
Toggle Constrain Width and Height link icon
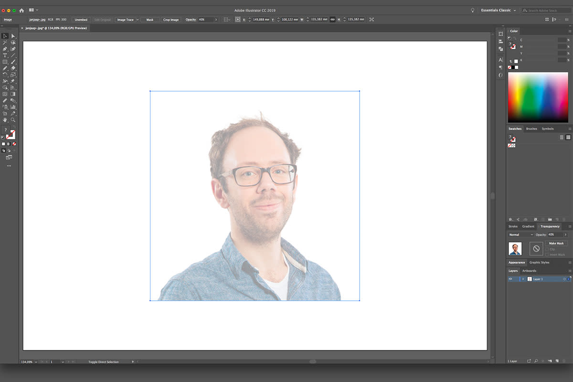[332, 20]
